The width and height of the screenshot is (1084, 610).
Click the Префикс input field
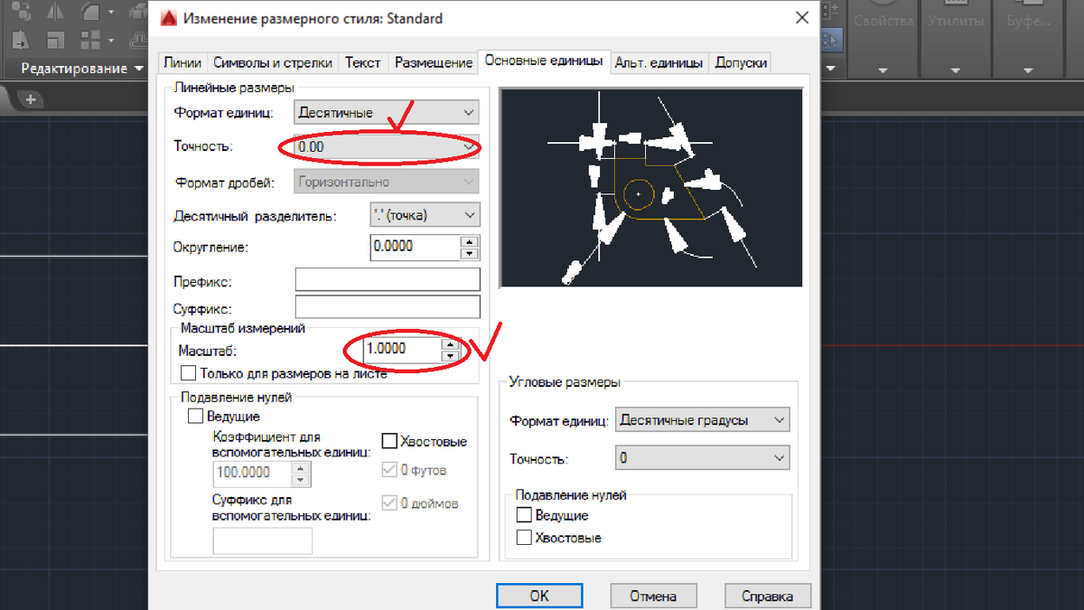388,280
